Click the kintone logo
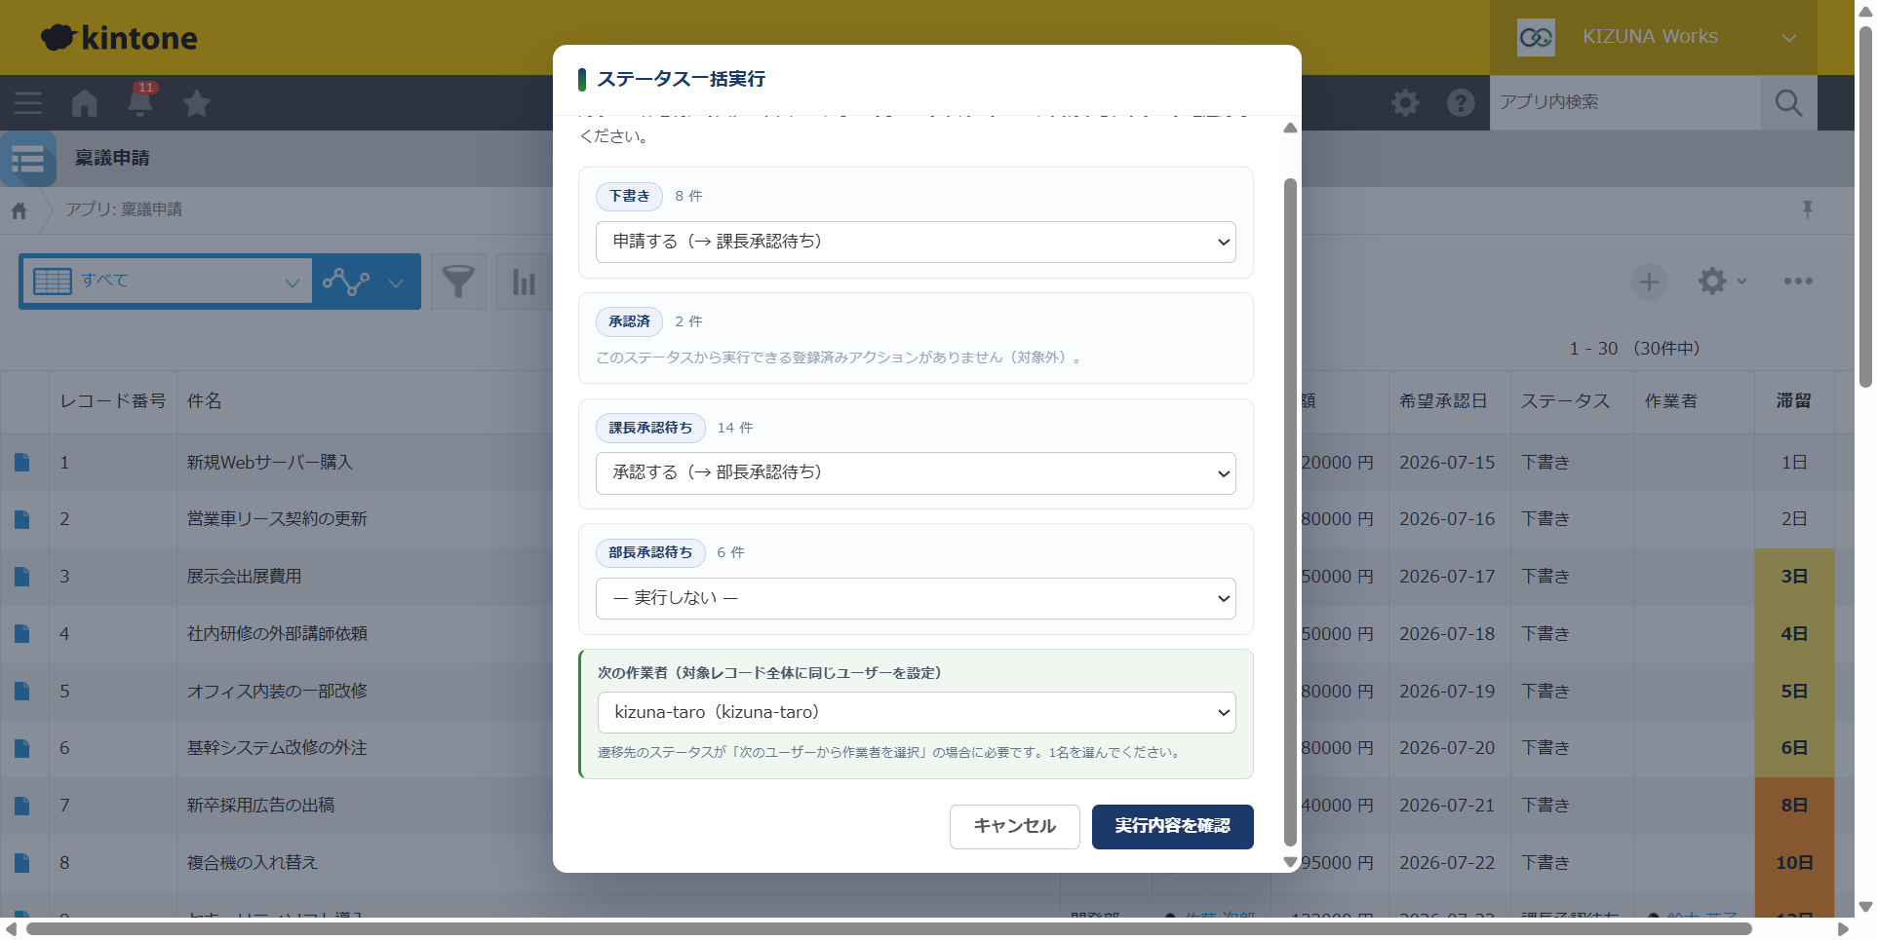This screenshot has height=940, width=1877. [119, 38]
